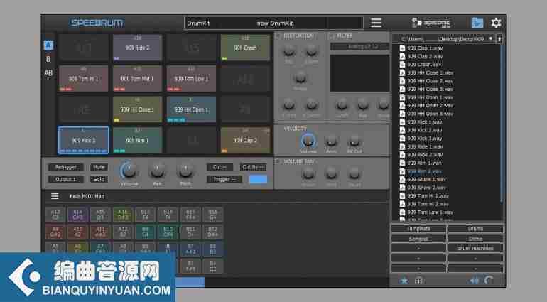Toggle the file browser panel icon
Screen dimensions: 547x302
(x=477, y=23)
